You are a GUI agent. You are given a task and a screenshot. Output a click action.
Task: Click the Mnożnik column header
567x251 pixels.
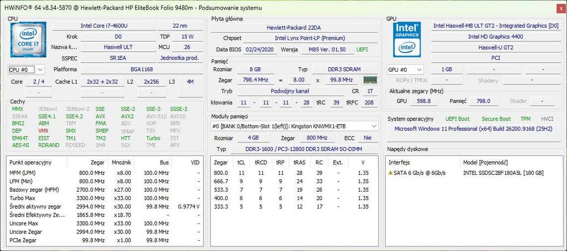pyautogui.click(x=121, y=163)
